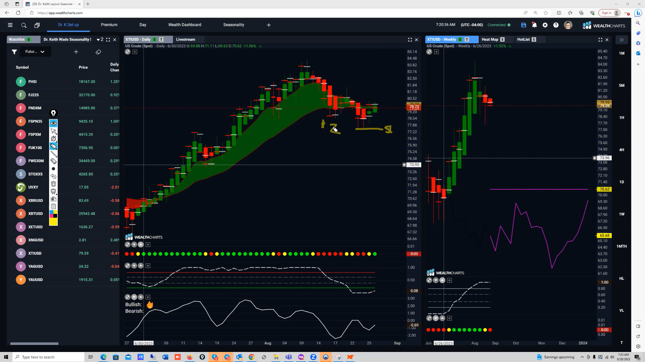The width and height of the screenshot is (645, 362).
Task: Click the layout windows icon
Action: pyautogui.click(x=37, y=25)
